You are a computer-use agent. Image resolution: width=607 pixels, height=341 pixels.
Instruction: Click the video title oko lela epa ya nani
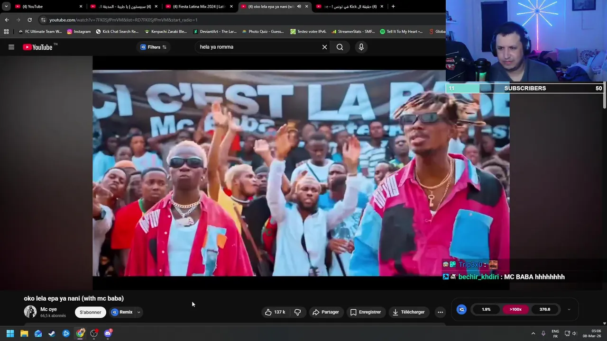coord(74,298)
